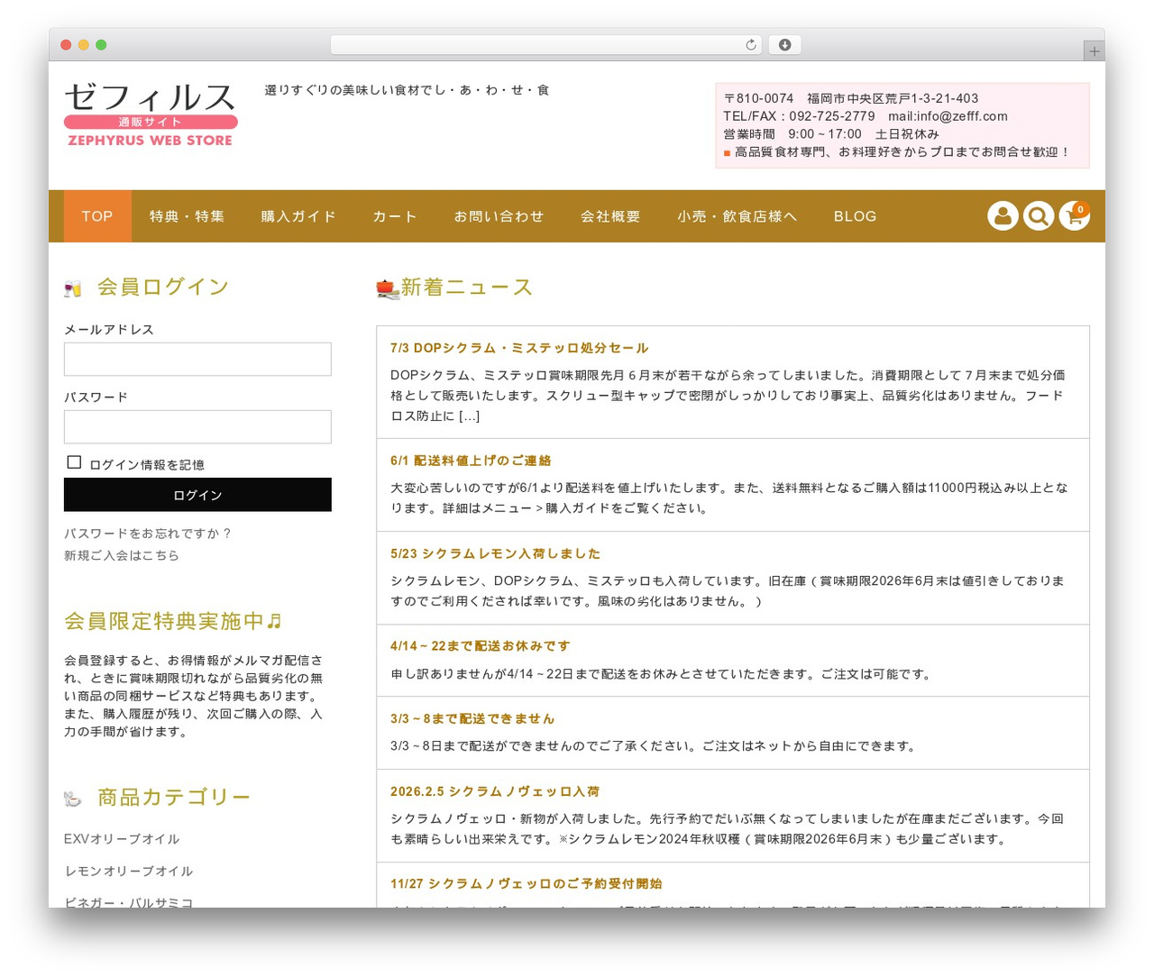Focus the メールアドレス input field

coord(197,359)
